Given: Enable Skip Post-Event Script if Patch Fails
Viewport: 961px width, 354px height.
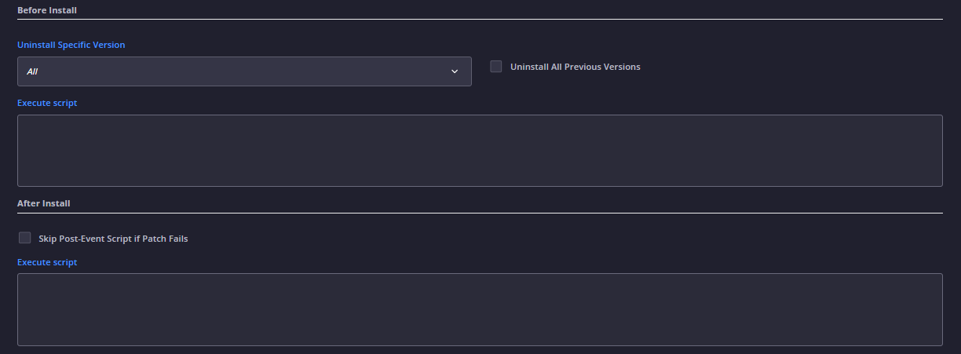Looking at the screenshot, I should point(25,238).
